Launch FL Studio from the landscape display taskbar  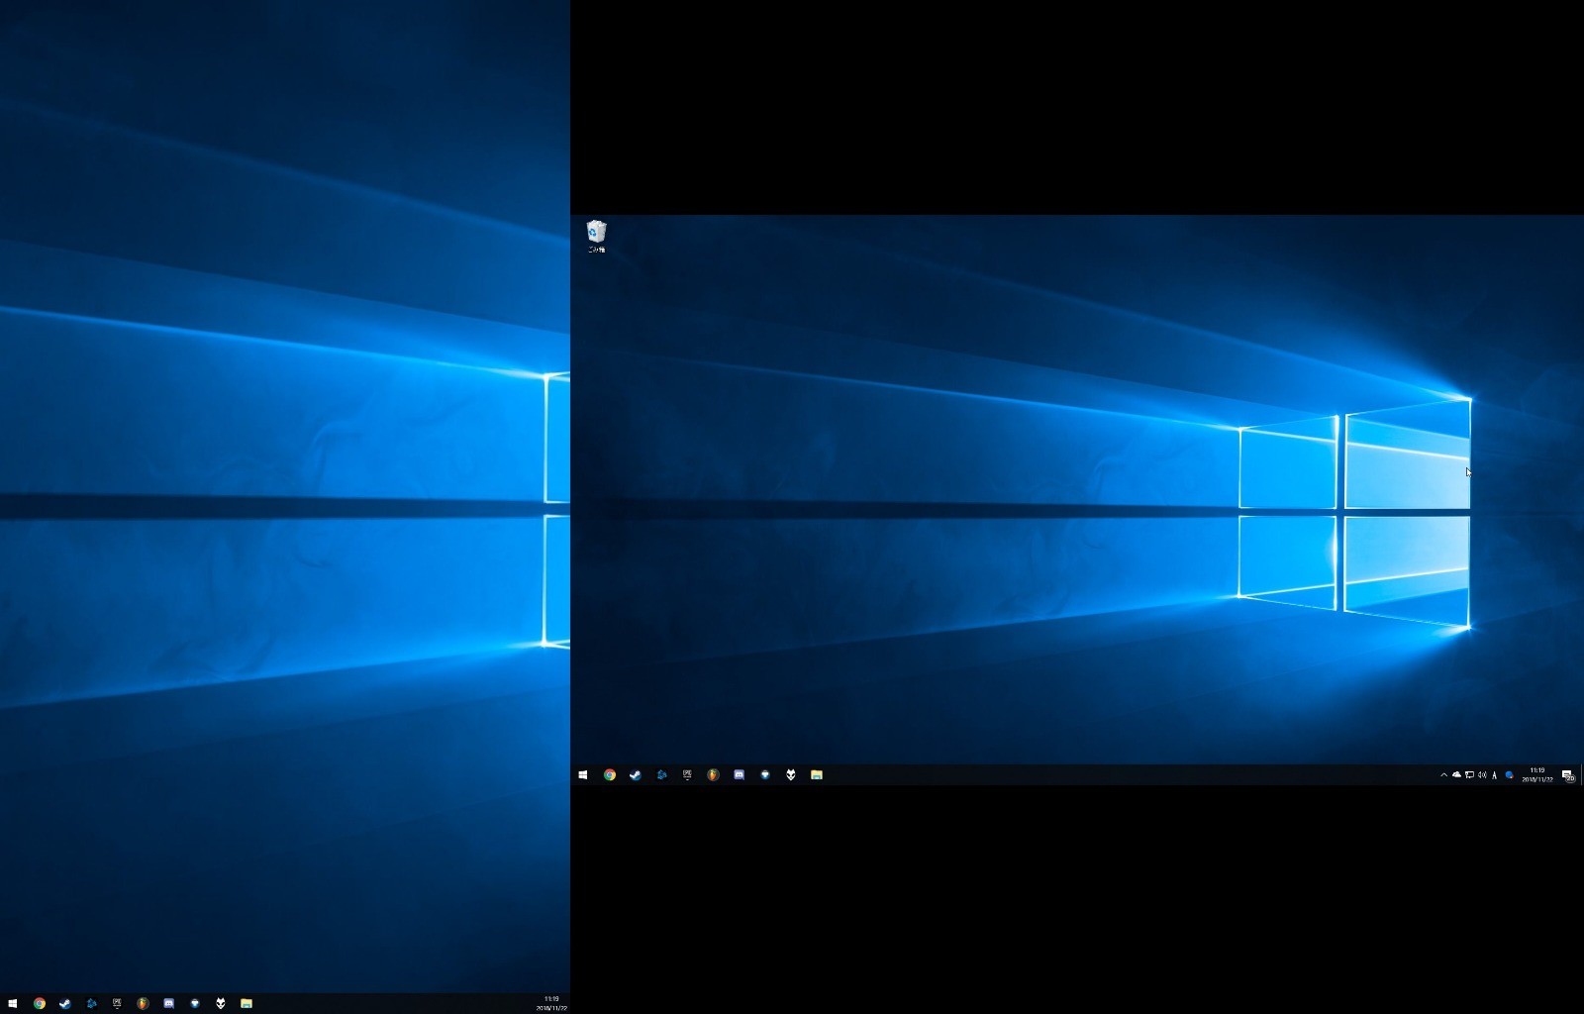pyautogui.click(x=713, y=775)
